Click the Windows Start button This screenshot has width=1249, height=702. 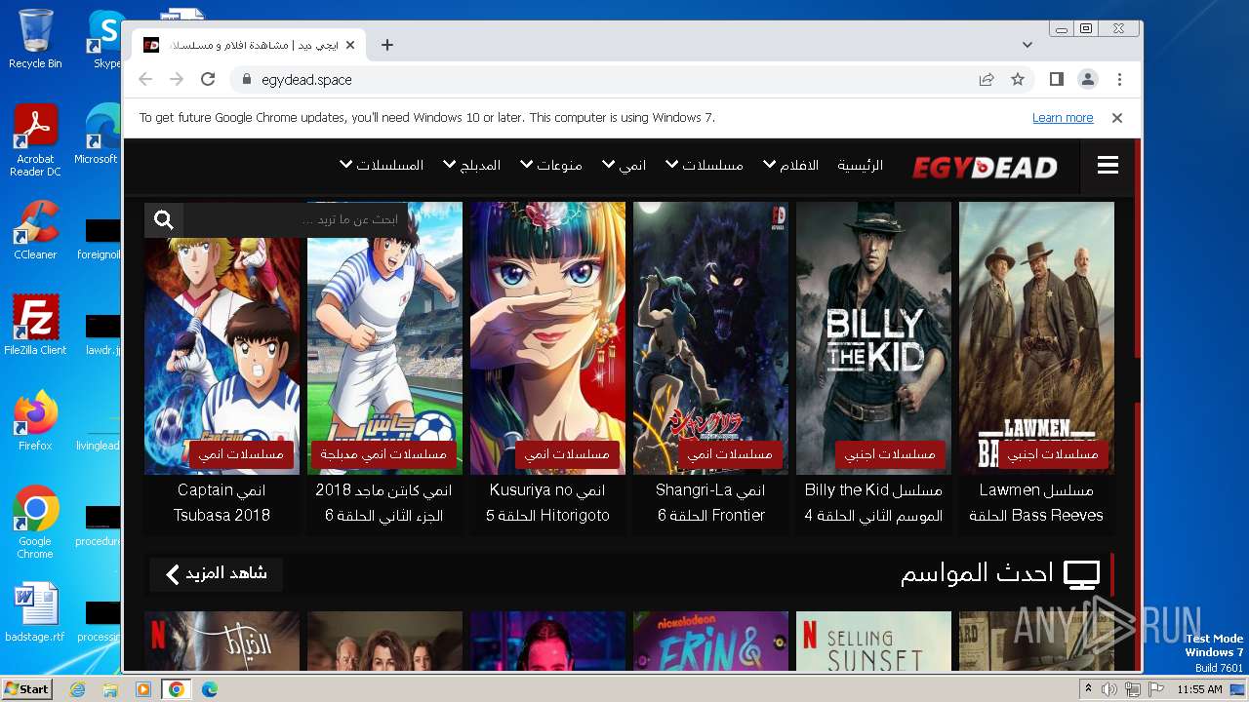pyautogui.click(x=26, y=689)
